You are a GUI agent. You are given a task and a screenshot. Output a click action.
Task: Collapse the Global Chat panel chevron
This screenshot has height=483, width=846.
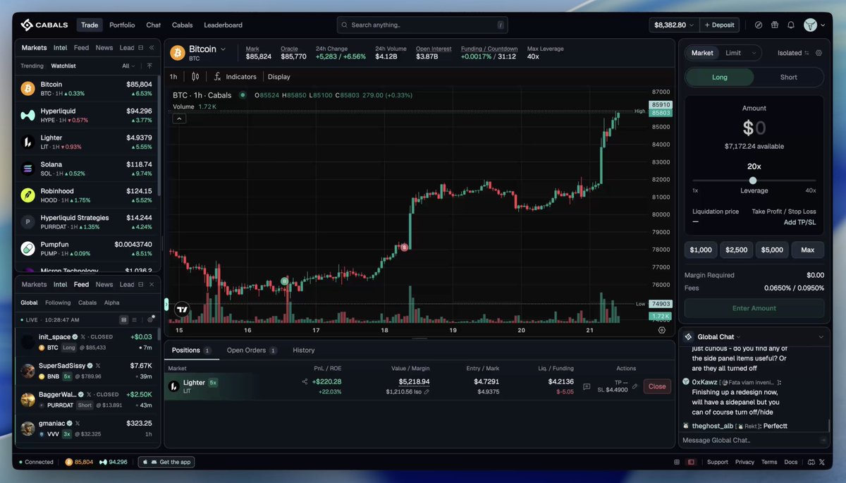tap(821, 337)
